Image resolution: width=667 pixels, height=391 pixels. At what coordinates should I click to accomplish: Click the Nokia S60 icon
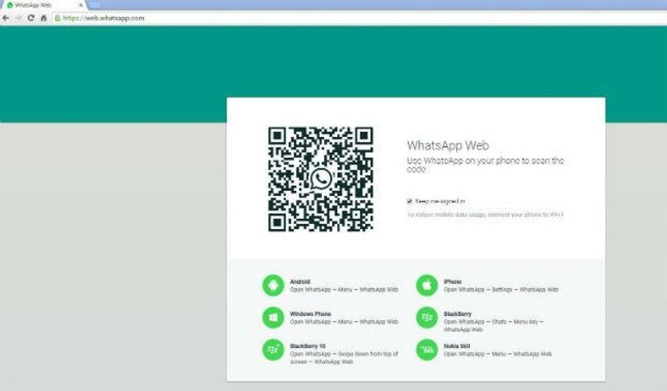point(427,349)
